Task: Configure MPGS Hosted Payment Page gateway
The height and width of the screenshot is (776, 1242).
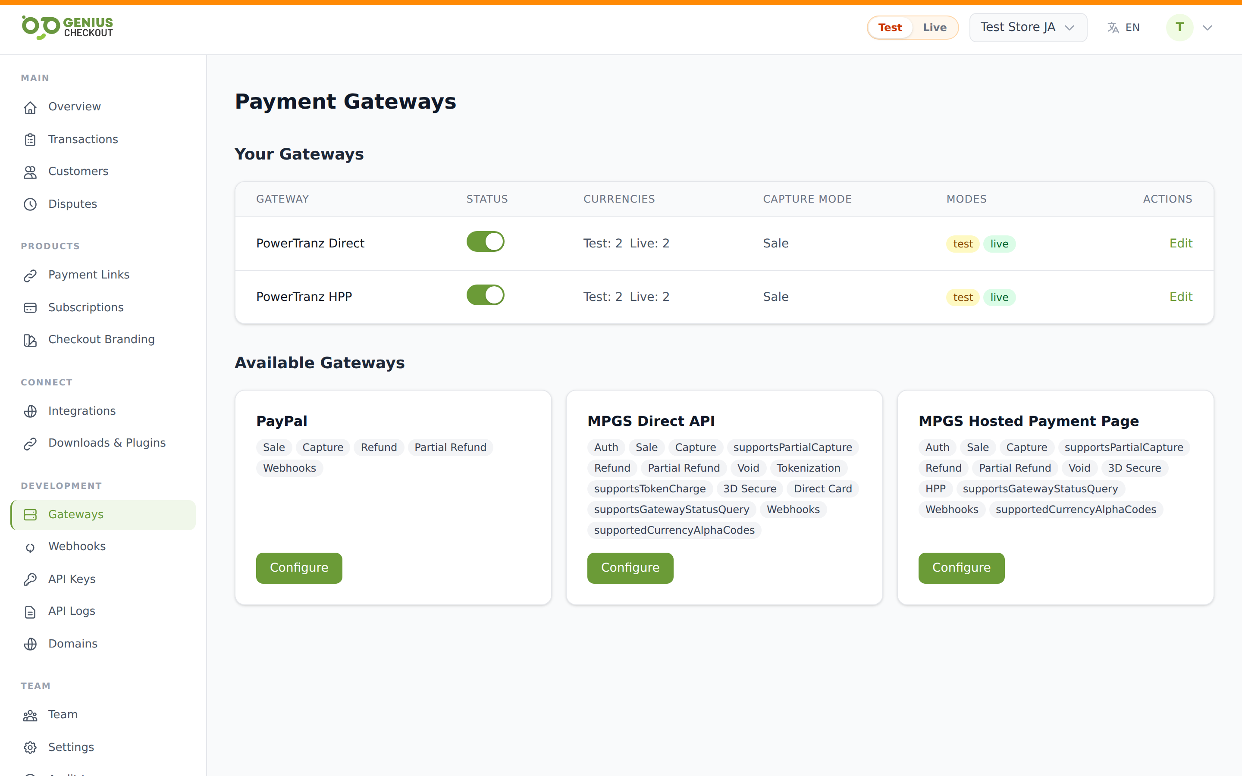Action: (961, 568)
